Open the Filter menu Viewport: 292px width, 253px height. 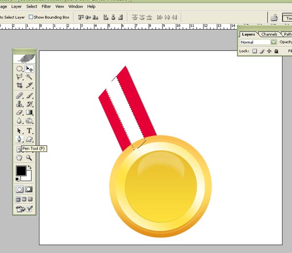pos(46,6)
